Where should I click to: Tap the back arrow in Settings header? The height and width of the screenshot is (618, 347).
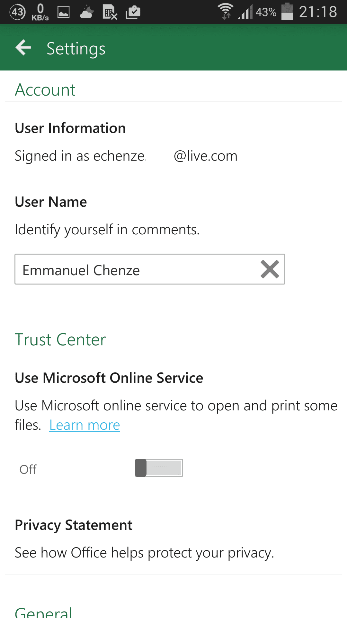pyautogui.click(x=23, y=48)
